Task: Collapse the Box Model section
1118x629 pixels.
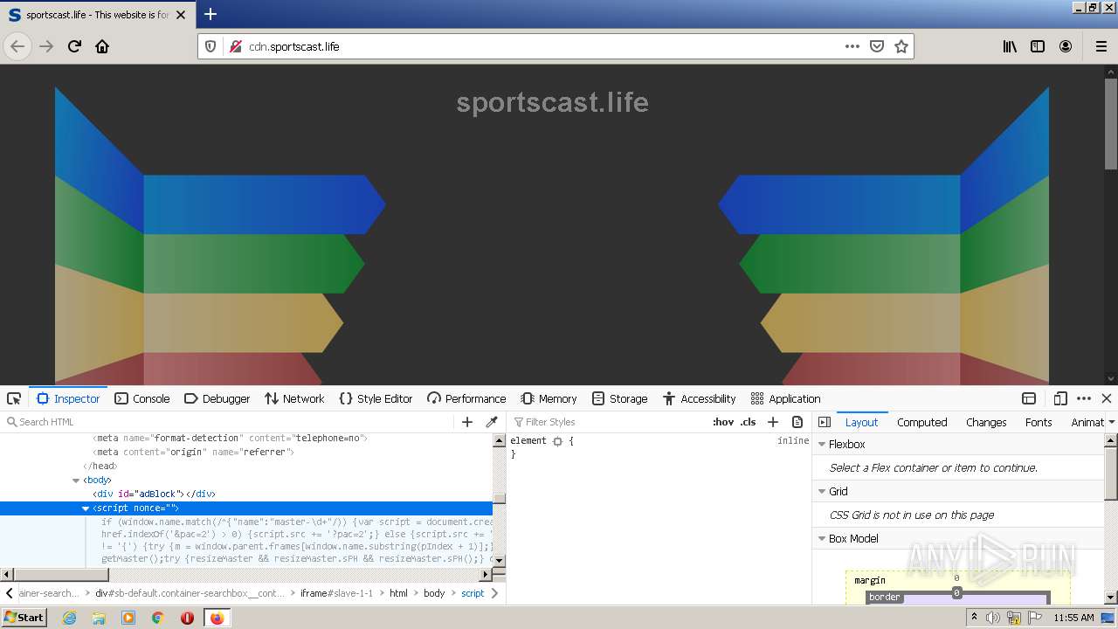Action: click(822, 538)
